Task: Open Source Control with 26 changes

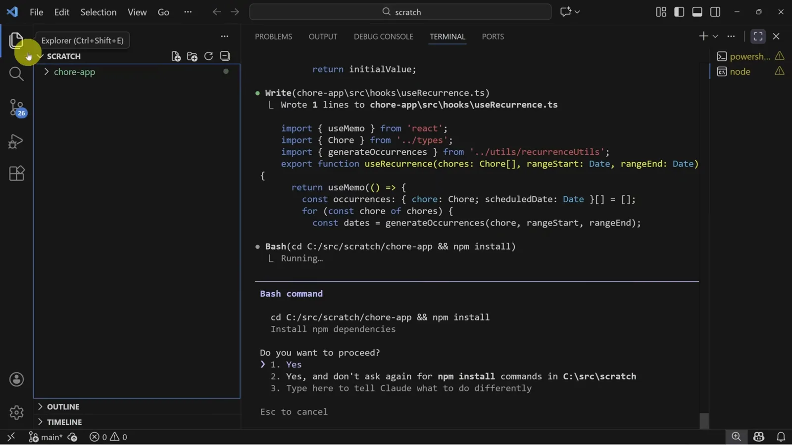Action: [16, 108]
